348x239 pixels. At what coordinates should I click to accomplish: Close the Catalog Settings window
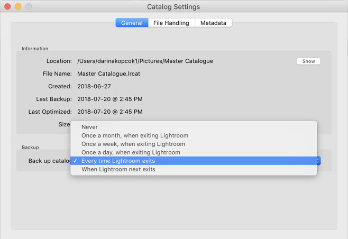click(7, 6)
